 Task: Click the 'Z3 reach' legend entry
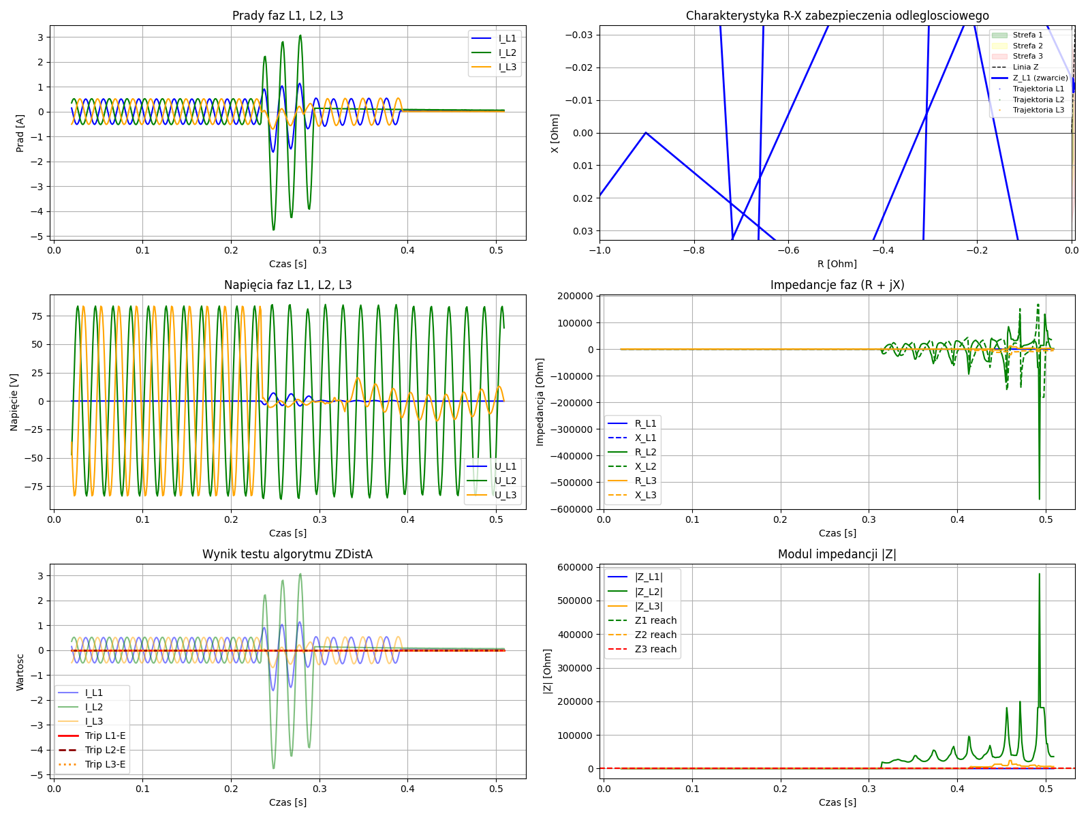coord(655,649)
